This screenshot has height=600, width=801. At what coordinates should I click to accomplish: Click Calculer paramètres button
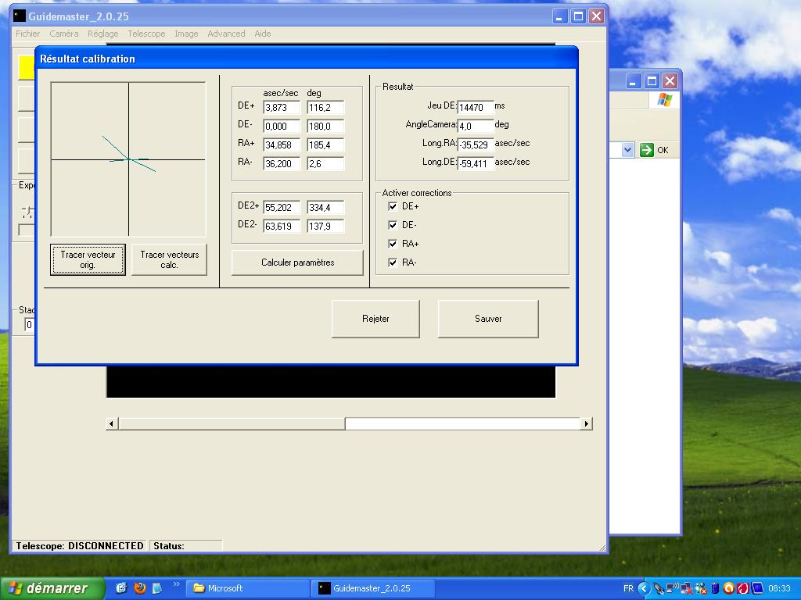[x=297, y=262]
